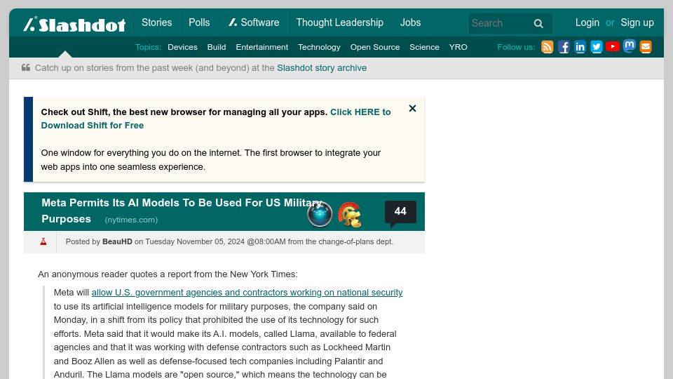
Task: Open the military helmet topic icon
Action: point(349,214)
